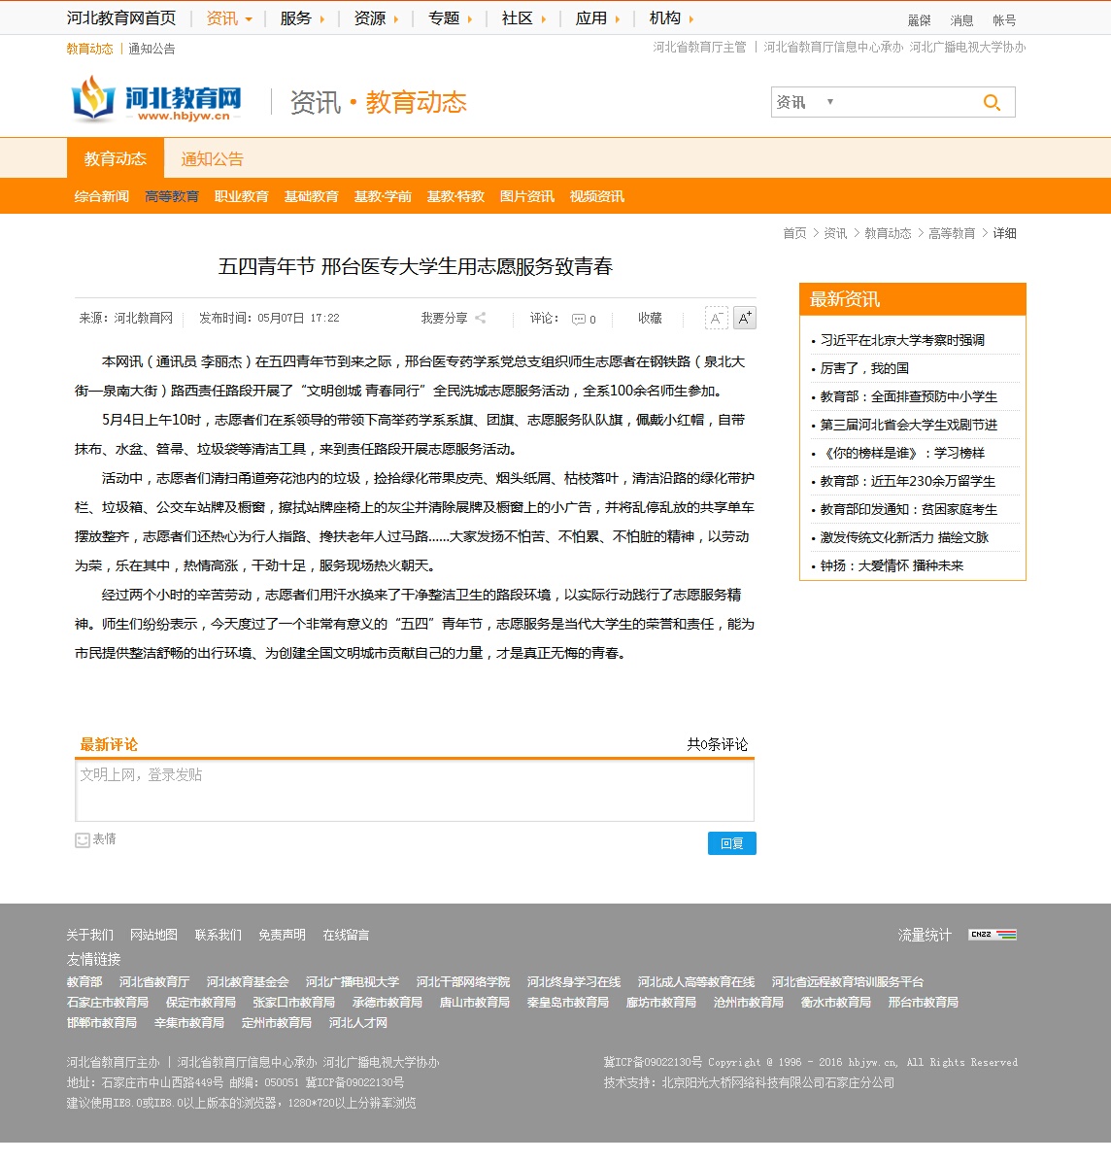Click the CNZZ traffic statistics badge
Viewport: 1111px width, 1162px height.
tap(993, 935)
